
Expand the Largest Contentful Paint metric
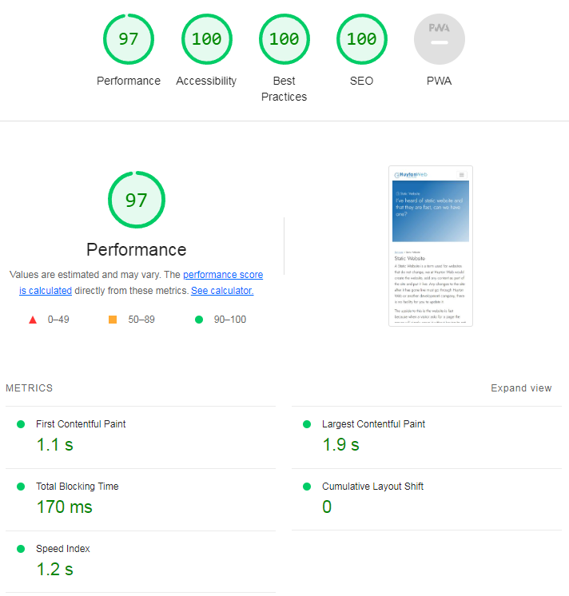pyautogui.click(x=427, y=437)
